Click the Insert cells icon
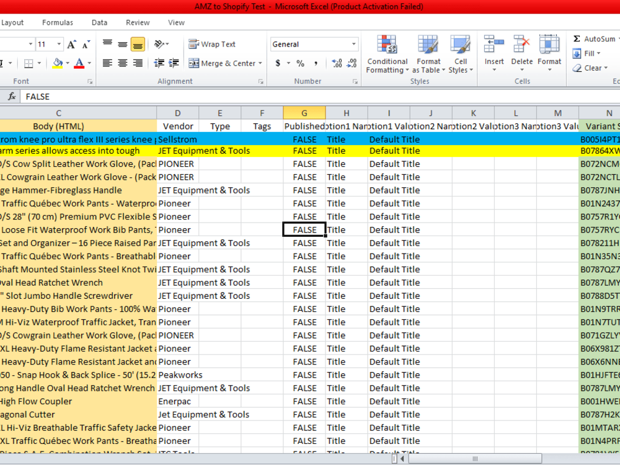This screenshot has height=465, width=620. coord(494,44)
